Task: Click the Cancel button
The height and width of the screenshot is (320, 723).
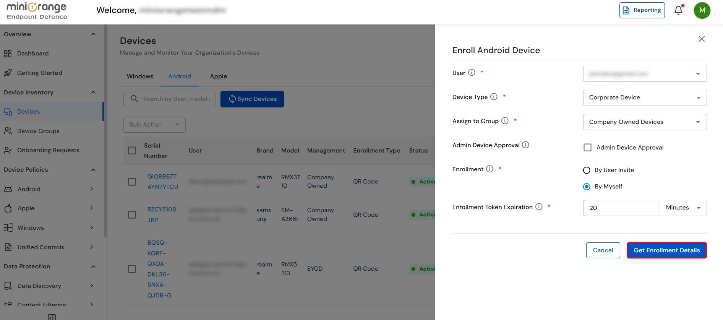Action: (603, 250)
